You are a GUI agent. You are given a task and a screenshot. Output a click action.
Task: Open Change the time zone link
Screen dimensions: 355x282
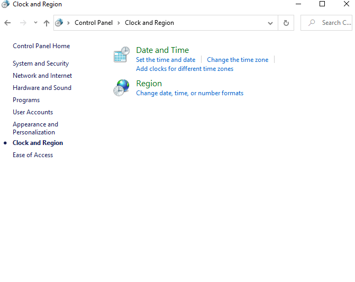pyautogui.click(x=238, y=60)
